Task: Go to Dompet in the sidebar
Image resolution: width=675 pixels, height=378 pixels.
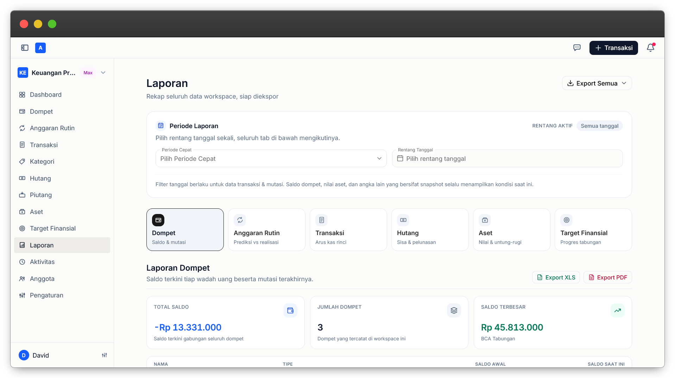Action: click(62, 111)
